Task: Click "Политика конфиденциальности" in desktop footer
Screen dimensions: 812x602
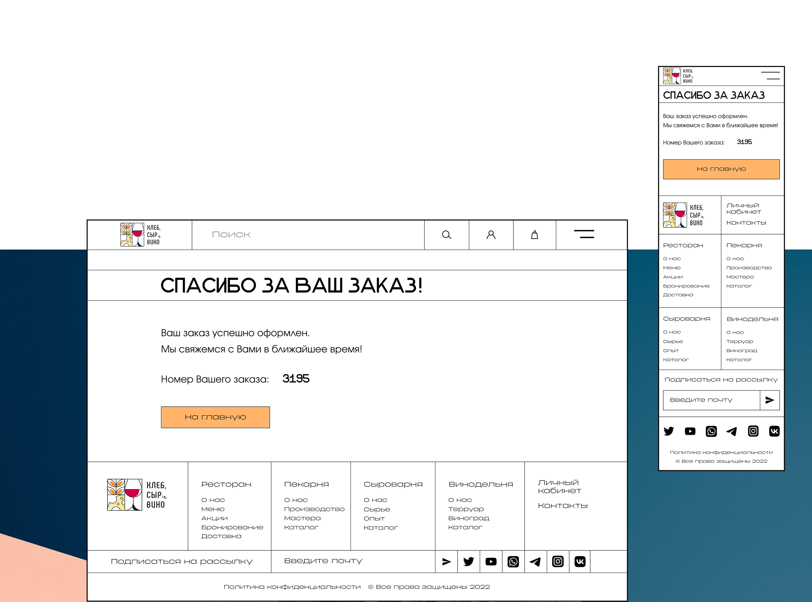Action: (x=292, y=587)
